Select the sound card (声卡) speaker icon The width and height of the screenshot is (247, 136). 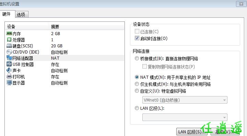click(9, 70)
